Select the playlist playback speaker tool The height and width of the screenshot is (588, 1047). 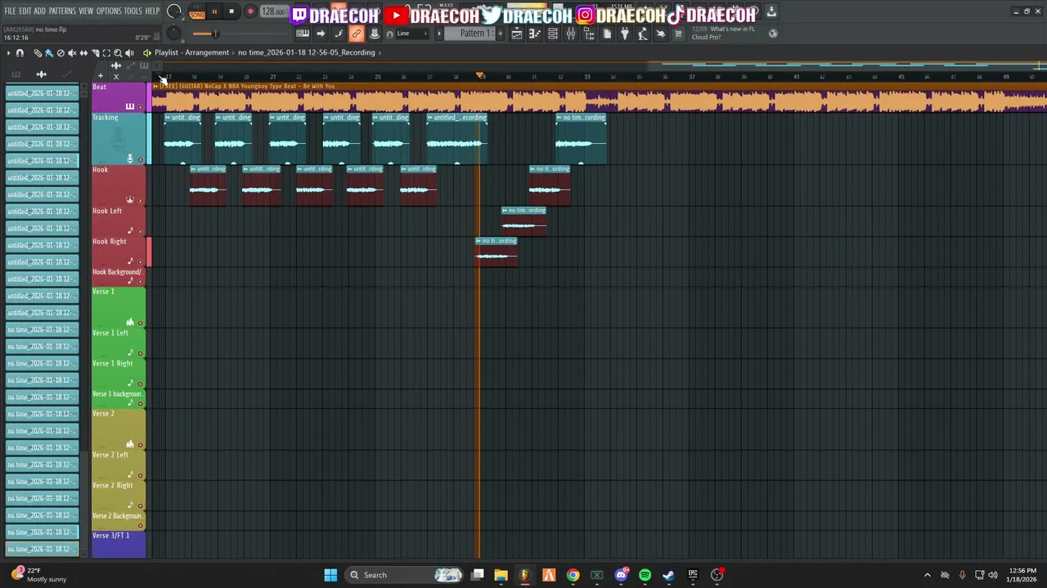pyautogui.click(x=129, y=53)
